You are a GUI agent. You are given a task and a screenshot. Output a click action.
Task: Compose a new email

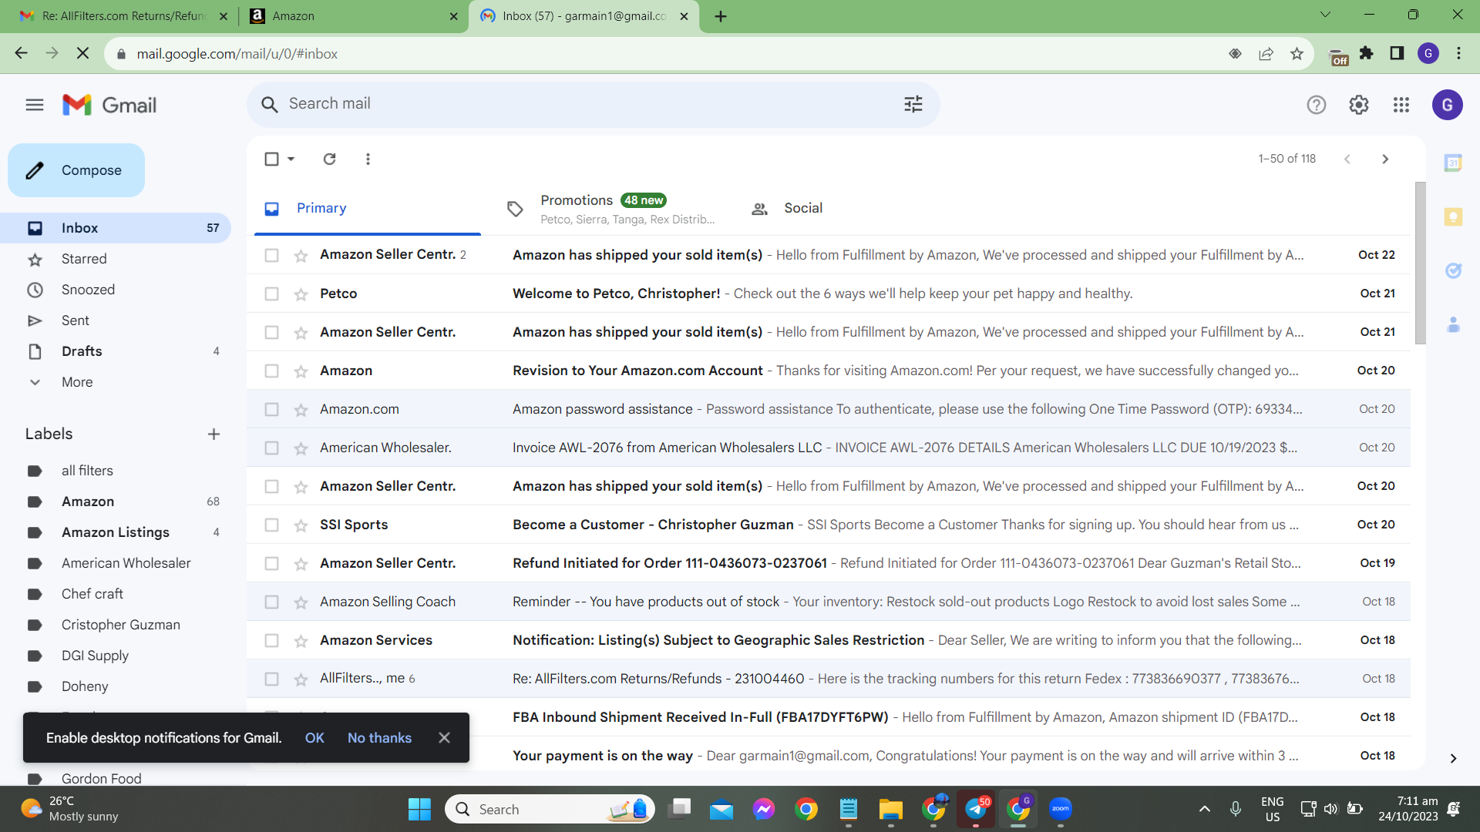coord(76,170)
